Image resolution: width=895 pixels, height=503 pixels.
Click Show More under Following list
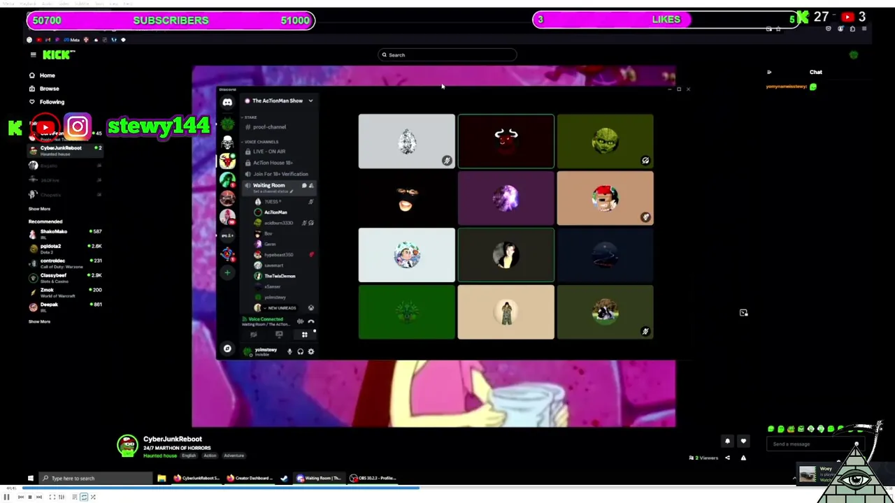tap(39, 209)
